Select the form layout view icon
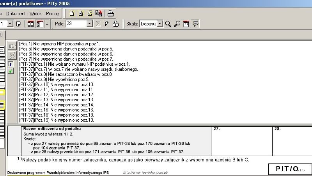This screenshot has height=176, width=312. (x=40, y=24)
